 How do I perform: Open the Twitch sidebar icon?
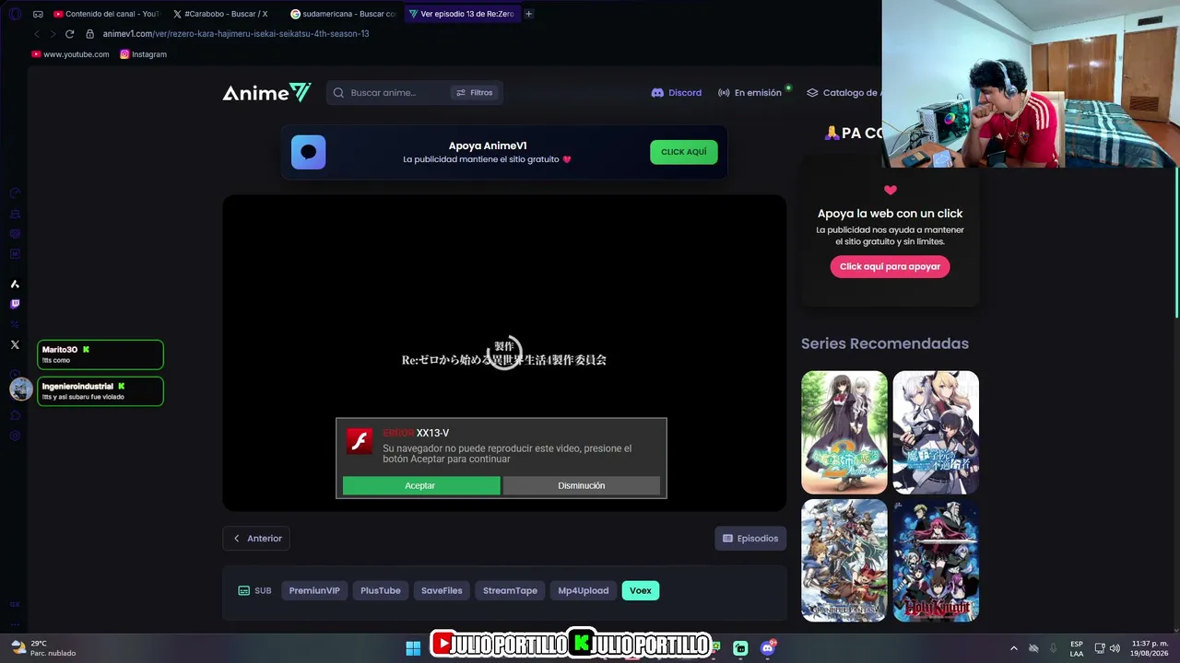[15, 304]
